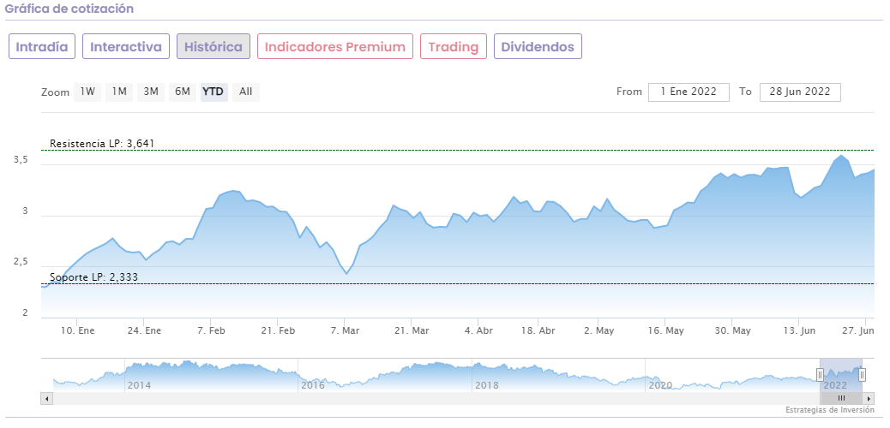Click the scrollbar thumb grip in navigator

[842, 398]
